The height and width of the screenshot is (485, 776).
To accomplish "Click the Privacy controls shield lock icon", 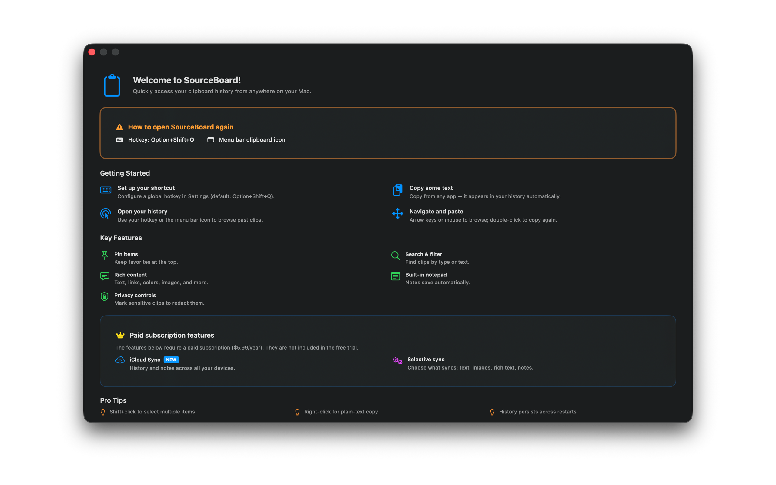I will pyautogui.click(x=105, y=296).
